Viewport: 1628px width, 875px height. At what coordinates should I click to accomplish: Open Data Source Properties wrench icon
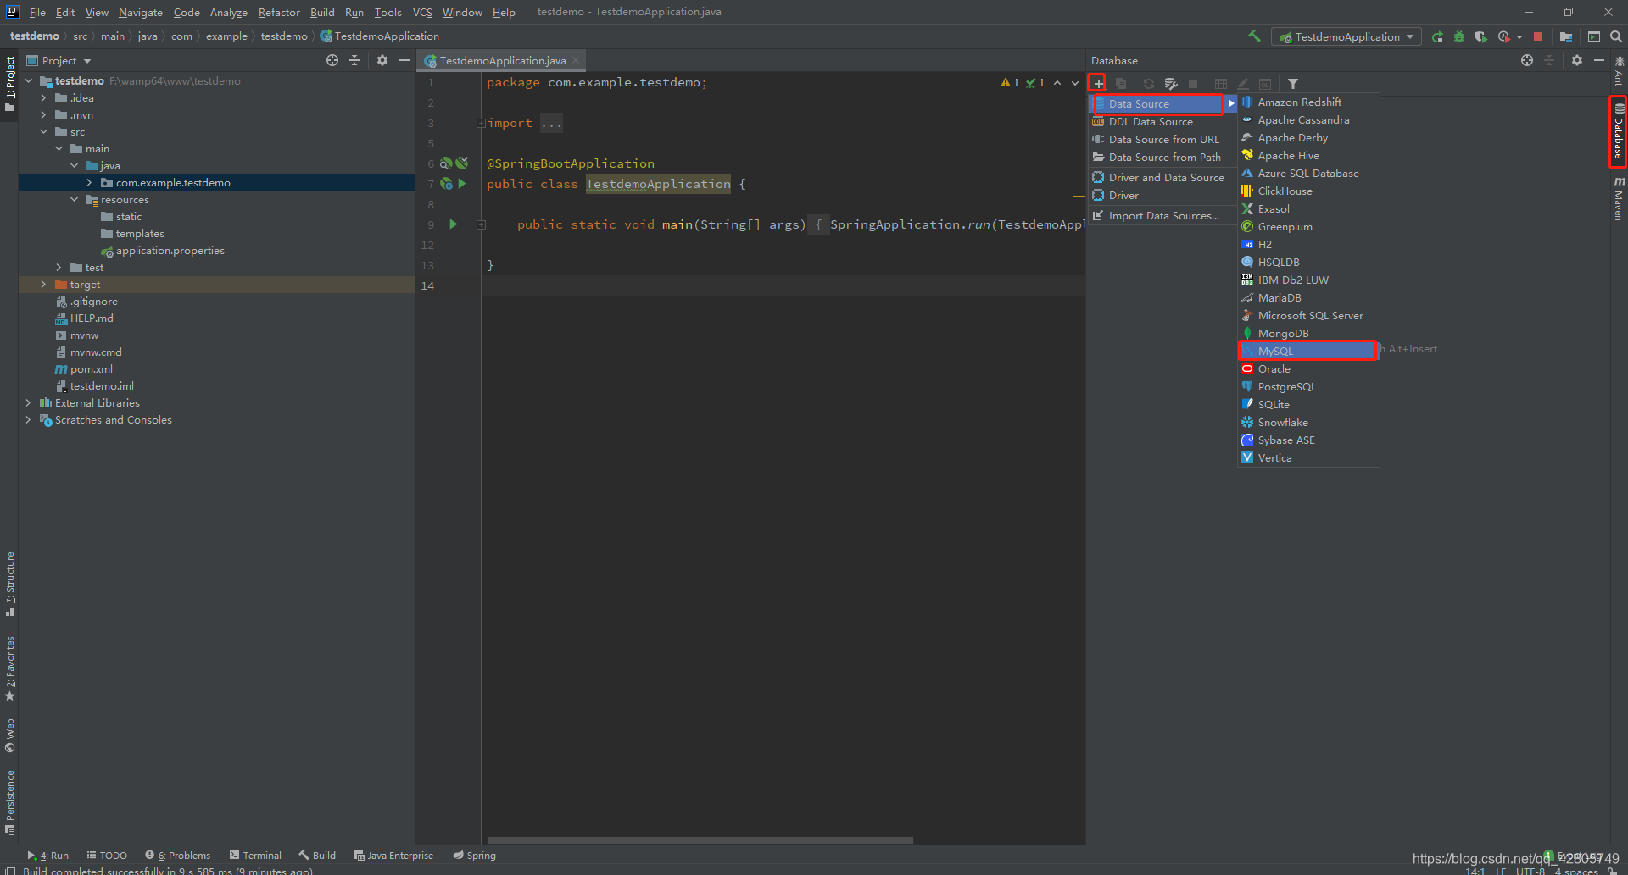(x=1171, y=84)
